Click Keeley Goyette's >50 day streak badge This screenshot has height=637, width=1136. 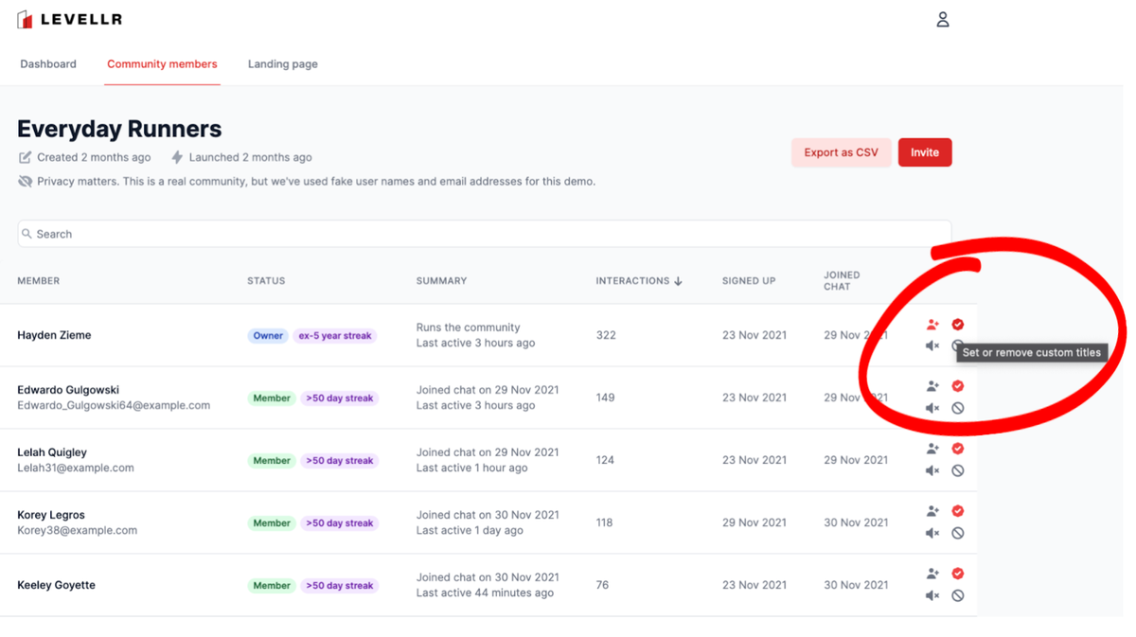[340, 586]
